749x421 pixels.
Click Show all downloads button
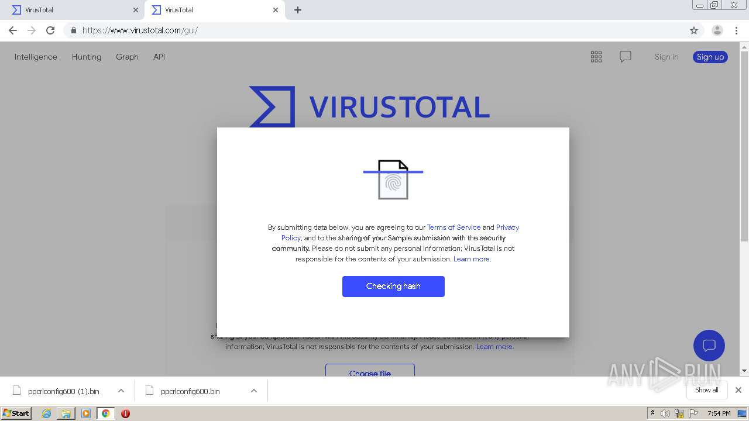coord(707,390)
